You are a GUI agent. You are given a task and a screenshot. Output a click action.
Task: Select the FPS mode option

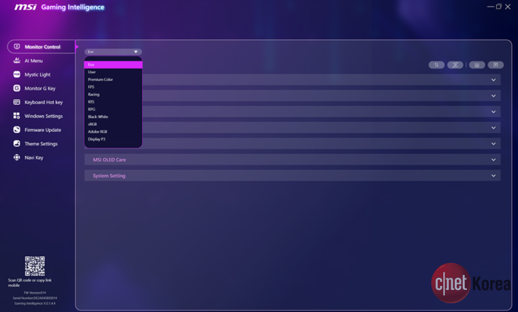coord(91,87)
